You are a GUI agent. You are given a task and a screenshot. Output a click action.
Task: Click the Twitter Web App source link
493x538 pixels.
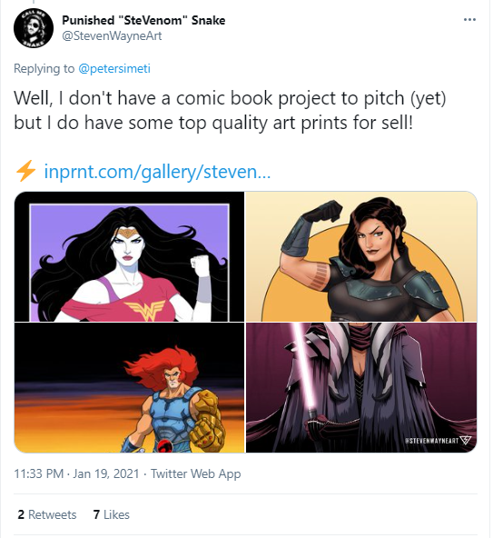point(196,473)
